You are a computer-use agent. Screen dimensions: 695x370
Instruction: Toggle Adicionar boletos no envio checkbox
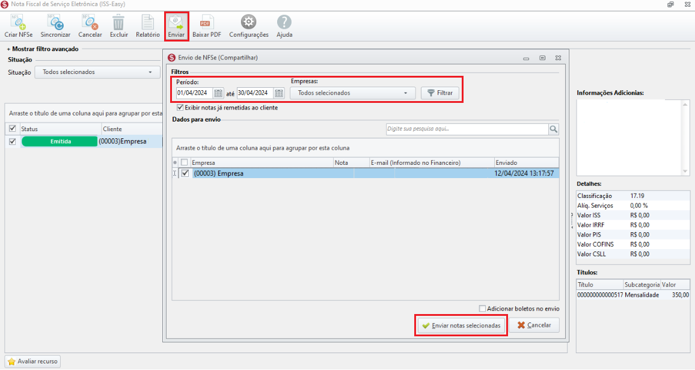pyautogui.click(x=482, y=308)
